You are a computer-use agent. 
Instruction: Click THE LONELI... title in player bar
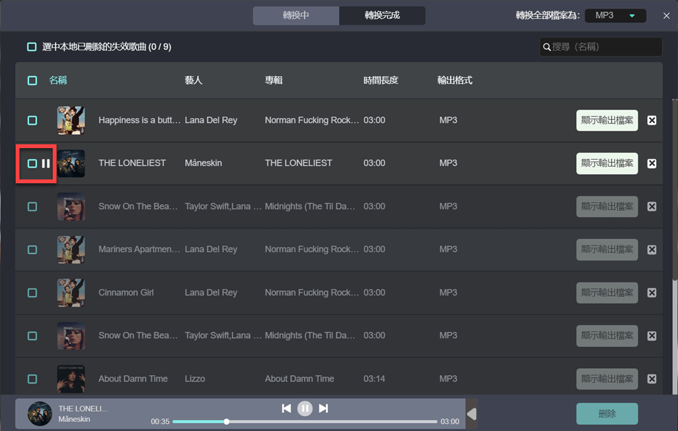[x=83, y=408]
